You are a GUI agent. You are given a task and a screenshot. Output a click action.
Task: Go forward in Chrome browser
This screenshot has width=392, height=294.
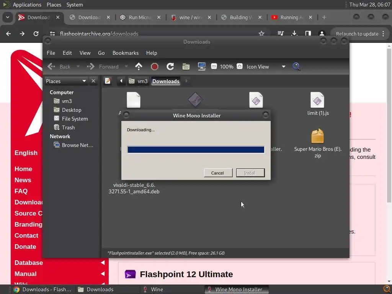22,34
